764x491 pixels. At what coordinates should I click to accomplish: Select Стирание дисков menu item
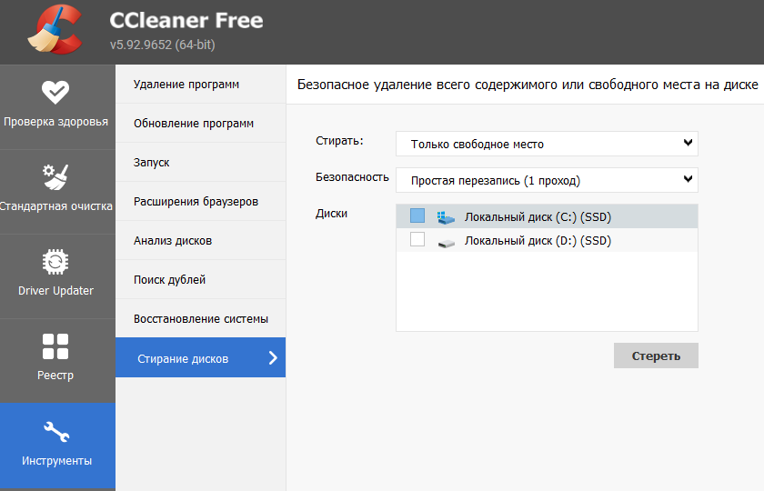tap(200, 357)
